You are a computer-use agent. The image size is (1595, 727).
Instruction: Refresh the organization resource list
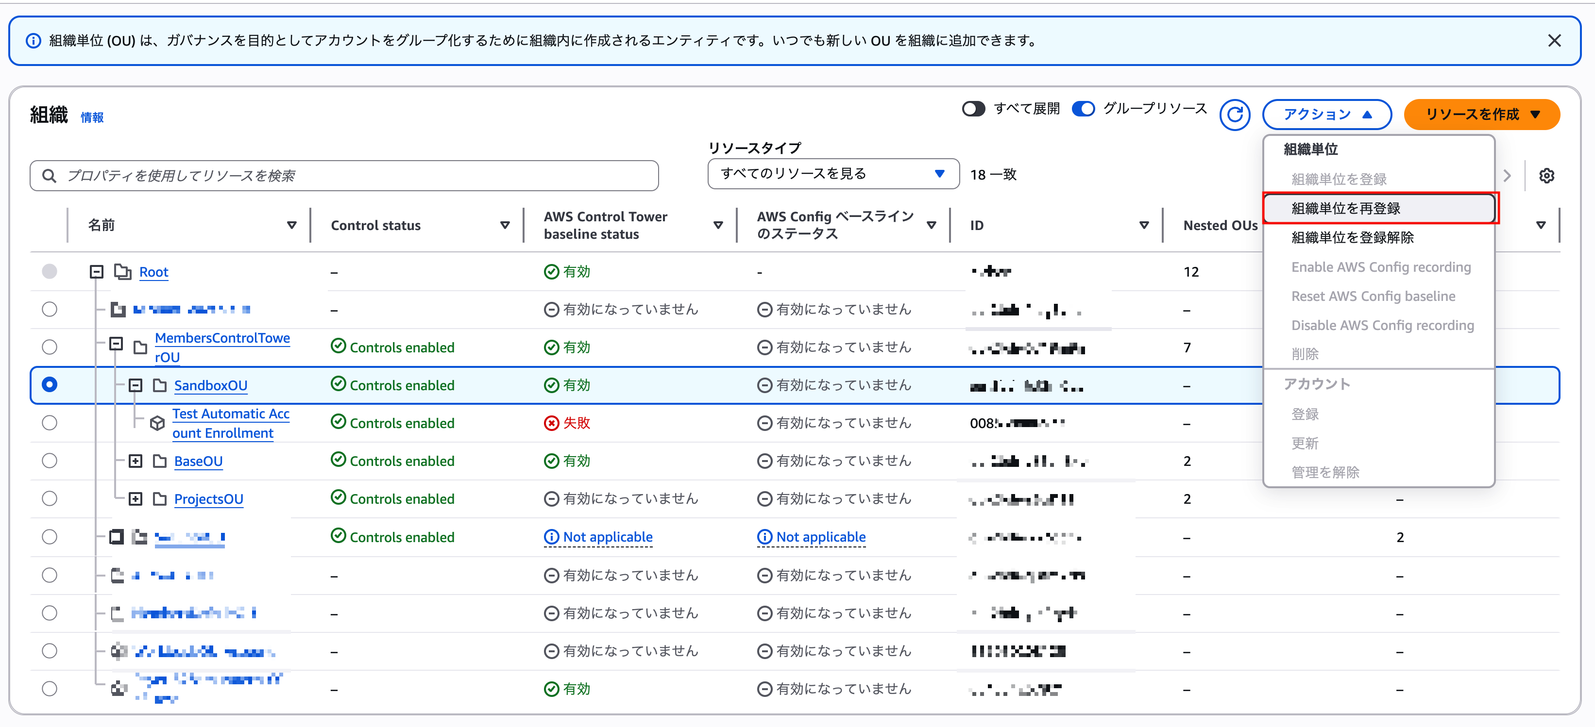click(1236, 115)
